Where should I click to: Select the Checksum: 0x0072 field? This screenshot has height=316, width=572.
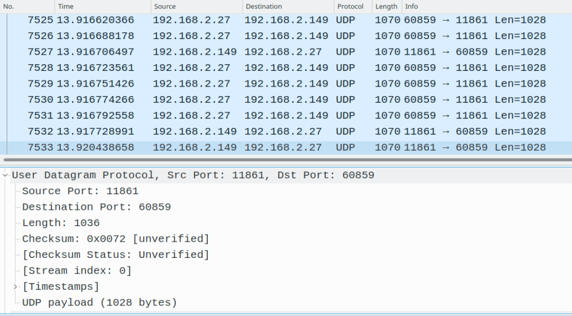pyautogui.click(x=116, y=239)
